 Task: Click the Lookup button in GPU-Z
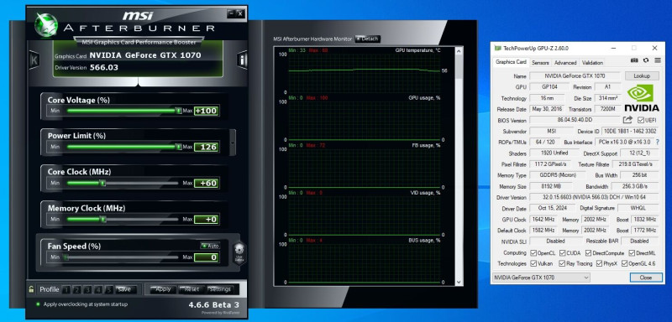click(x=642, y=75)
